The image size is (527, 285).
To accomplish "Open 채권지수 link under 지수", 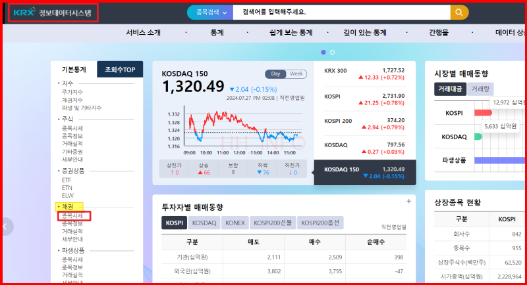I will click(x=72, y=100).
